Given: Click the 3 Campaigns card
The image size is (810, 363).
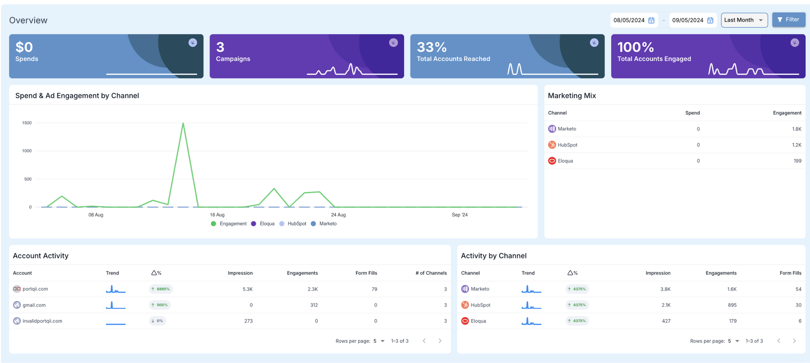Looking at the screenshot, I should tap(307, 56).
